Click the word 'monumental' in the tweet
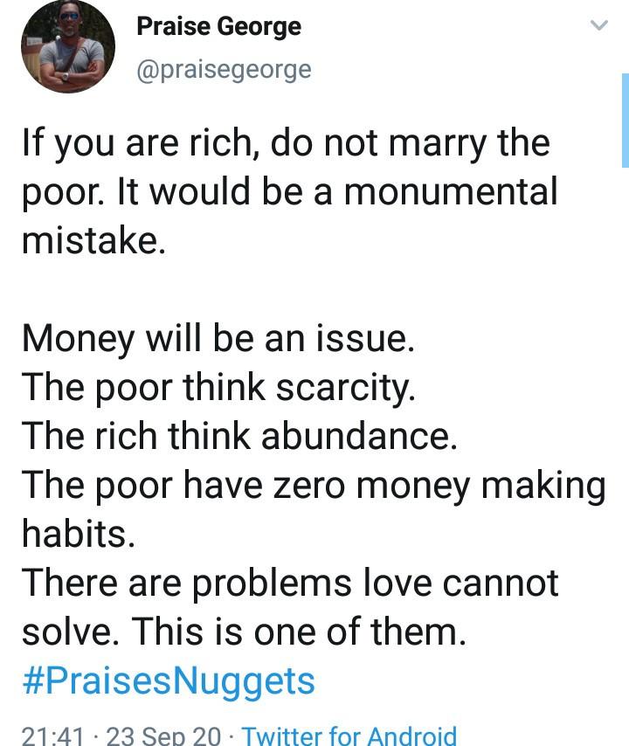This screenshot has height=746, width=629. 450,192
